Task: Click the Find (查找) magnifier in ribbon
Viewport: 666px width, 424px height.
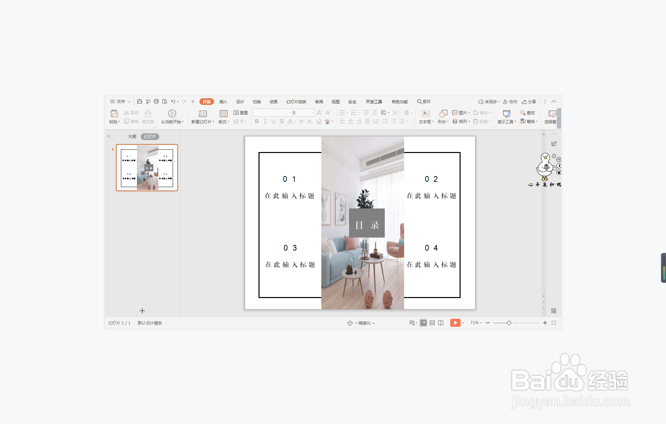Action: (528, 113)
